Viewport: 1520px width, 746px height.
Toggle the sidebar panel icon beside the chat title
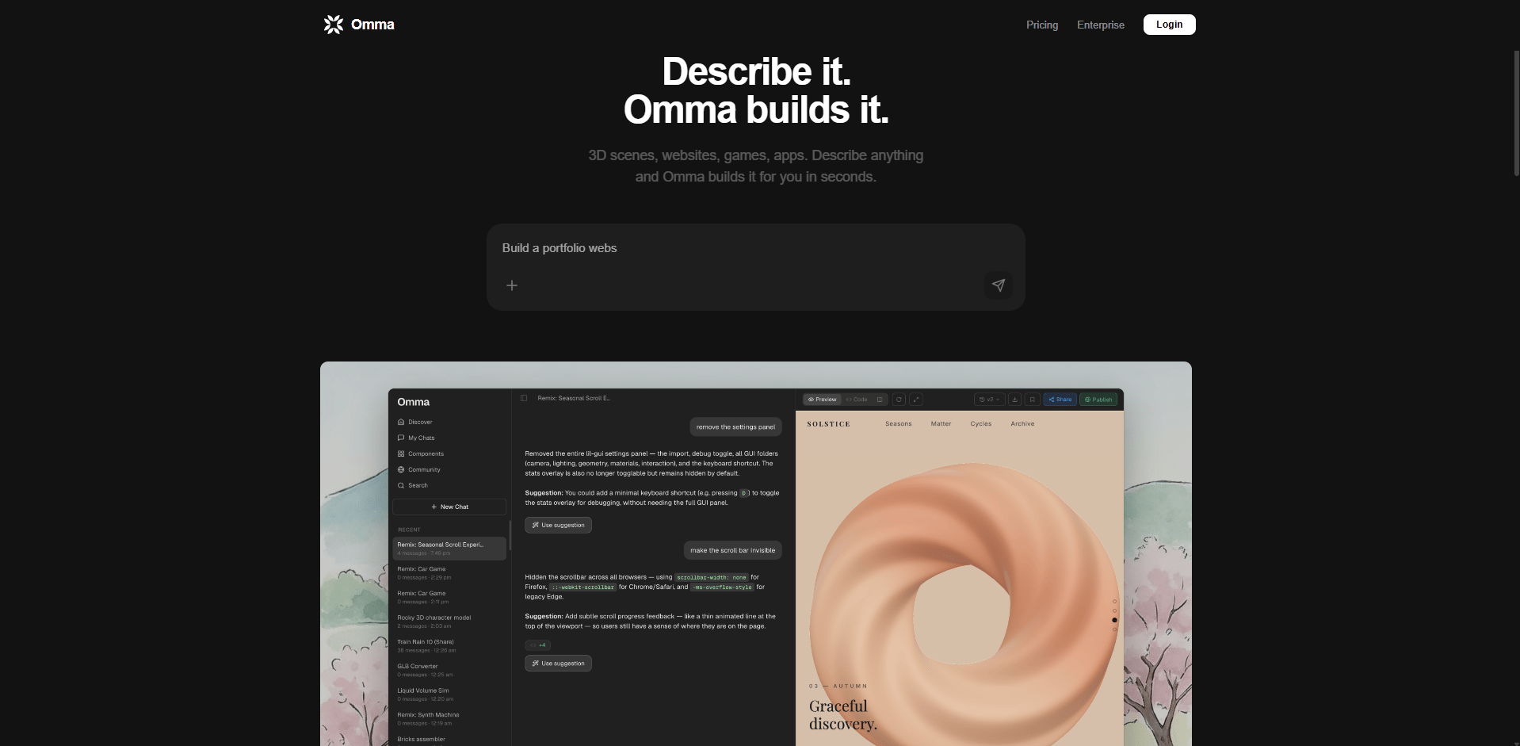click(524, 398)
